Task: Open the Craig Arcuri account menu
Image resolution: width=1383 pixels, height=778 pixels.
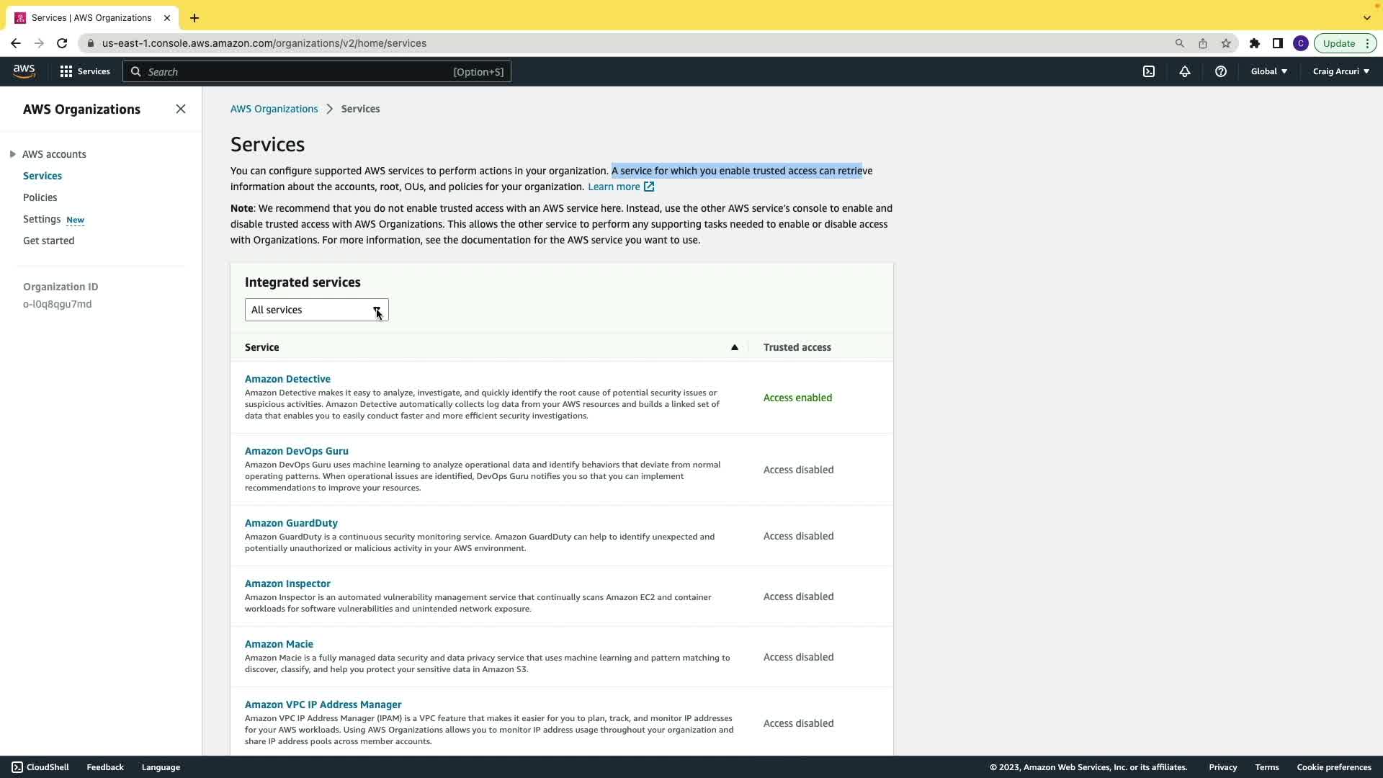Action: (x=1341, y=71)
